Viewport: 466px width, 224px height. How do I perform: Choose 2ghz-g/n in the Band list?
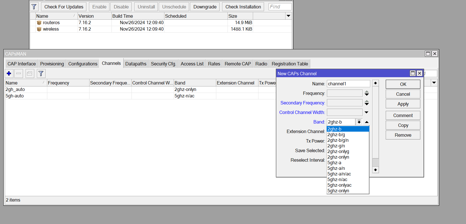coord(348,146)
